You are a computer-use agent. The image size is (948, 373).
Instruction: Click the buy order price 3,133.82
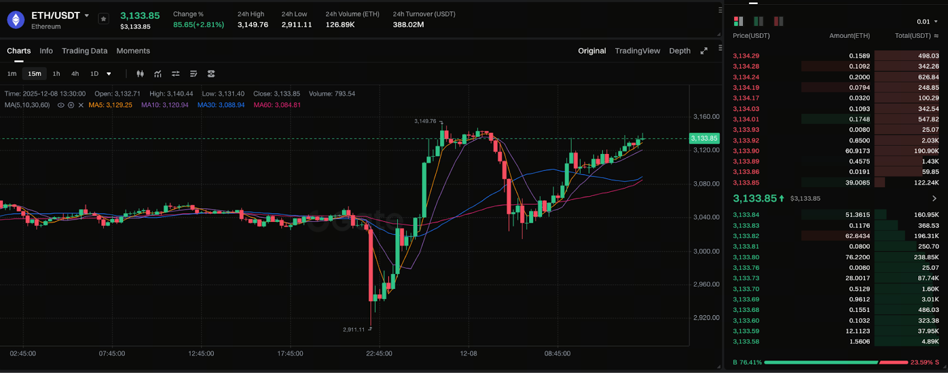746,236
